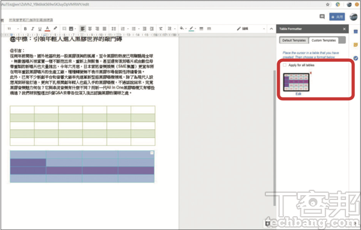
Task: Open the editing mode dropdown
Action: click(x=251, y=29)
